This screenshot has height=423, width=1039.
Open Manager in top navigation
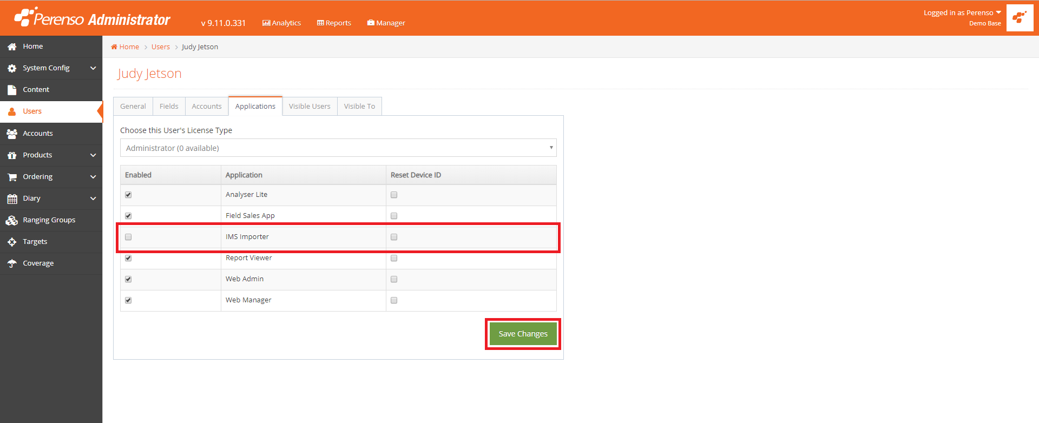(386, 23)
